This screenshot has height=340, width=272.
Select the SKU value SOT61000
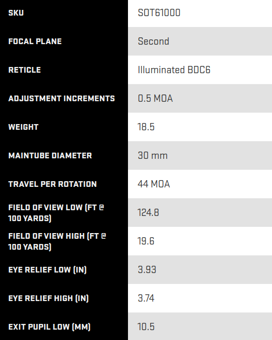[159, 13]
